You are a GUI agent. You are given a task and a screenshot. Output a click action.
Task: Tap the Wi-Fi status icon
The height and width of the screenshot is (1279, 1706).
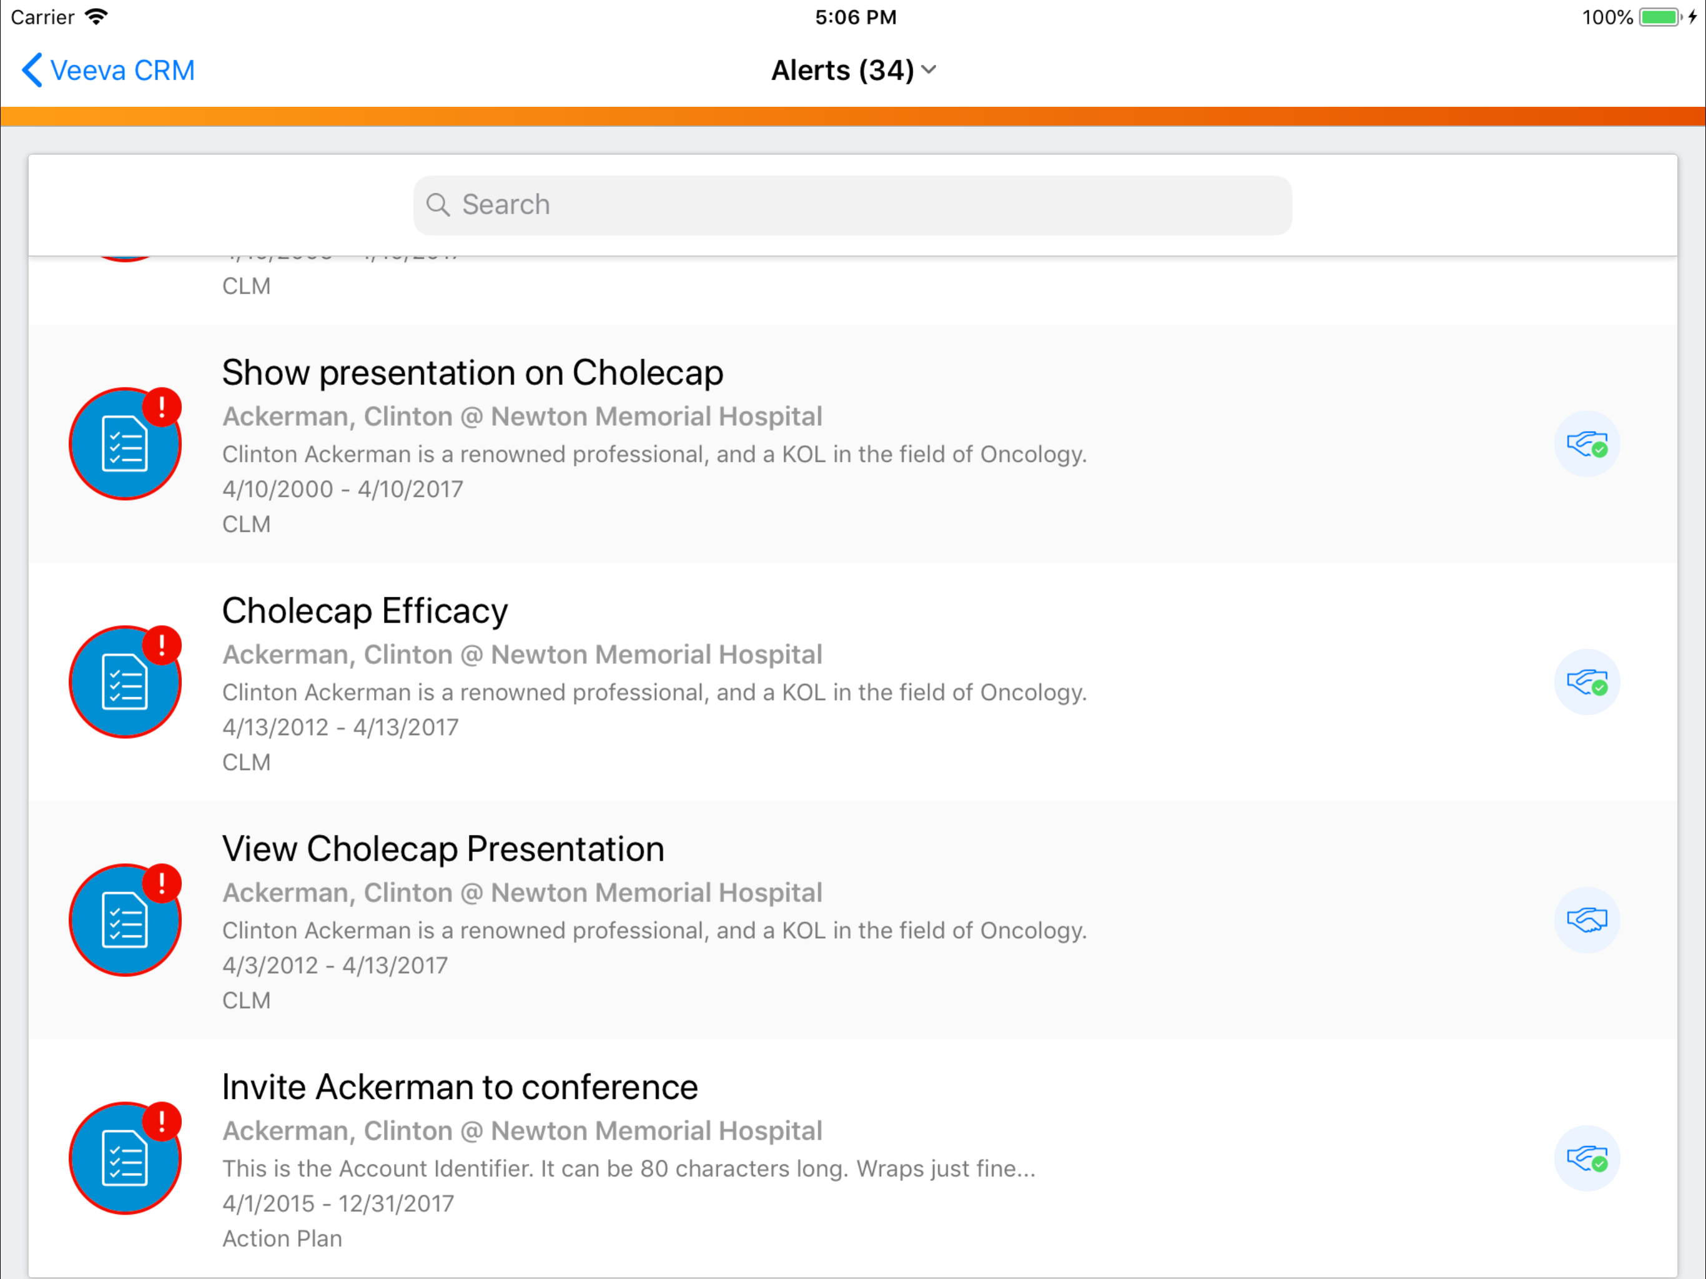tap(96, 17)
